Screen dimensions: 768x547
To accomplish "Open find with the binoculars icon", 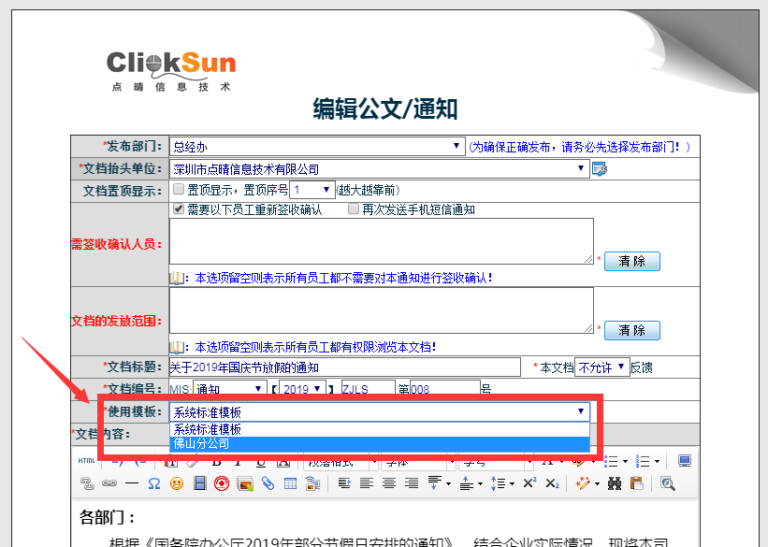I will [x=615, y=483].
